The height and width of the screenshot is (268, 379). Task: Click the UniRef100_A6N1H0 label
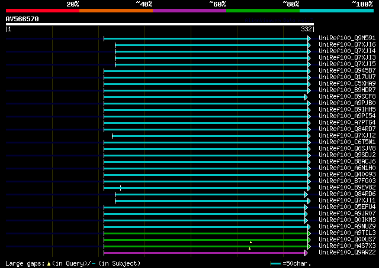click(347, 168)
